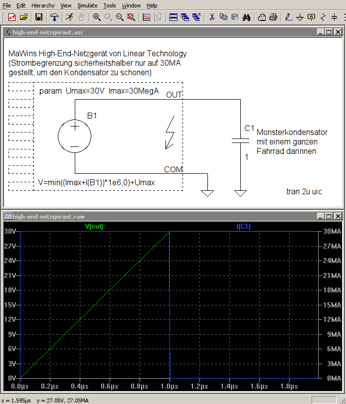
Task: Open the Simulate menu
Action: (87, 5)
